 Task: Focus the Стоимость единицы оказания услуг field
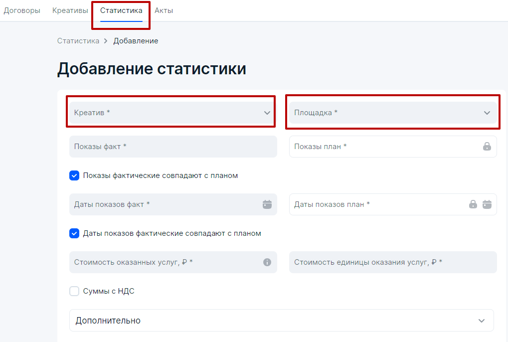click(393, 262)
